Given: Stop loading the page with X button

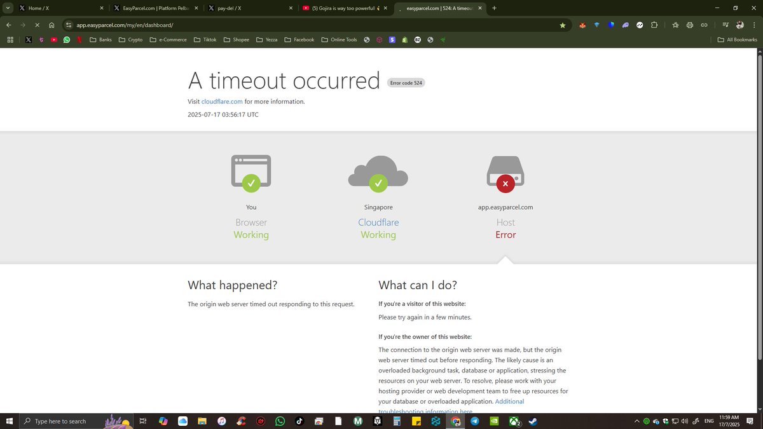Looking at the screenshot, I should pyautogui.click(x=37, y=25).
